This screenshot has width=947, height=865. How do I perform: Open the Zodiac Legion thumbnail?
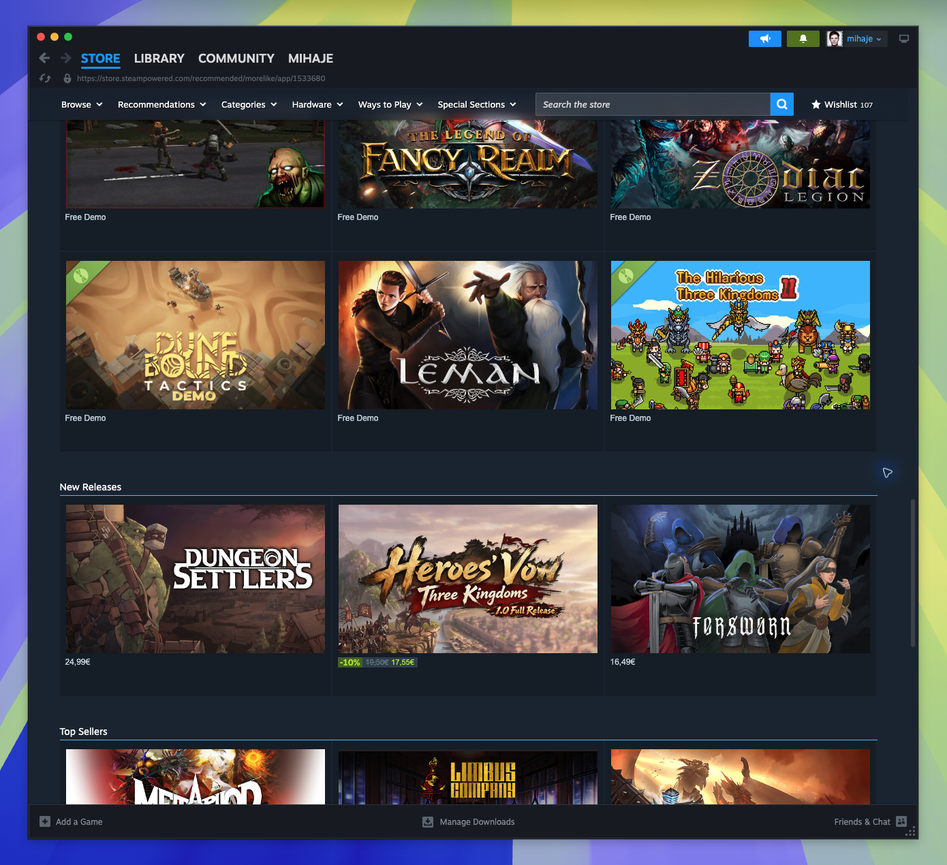click(741, 164)
